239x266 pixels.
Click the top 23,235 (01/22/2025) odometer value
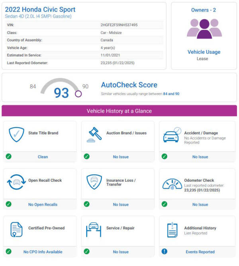118,63
